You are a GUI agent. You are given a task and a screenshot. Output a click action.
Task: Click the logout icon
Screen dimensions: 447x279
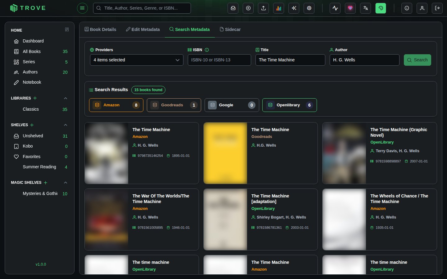(437, 8)
